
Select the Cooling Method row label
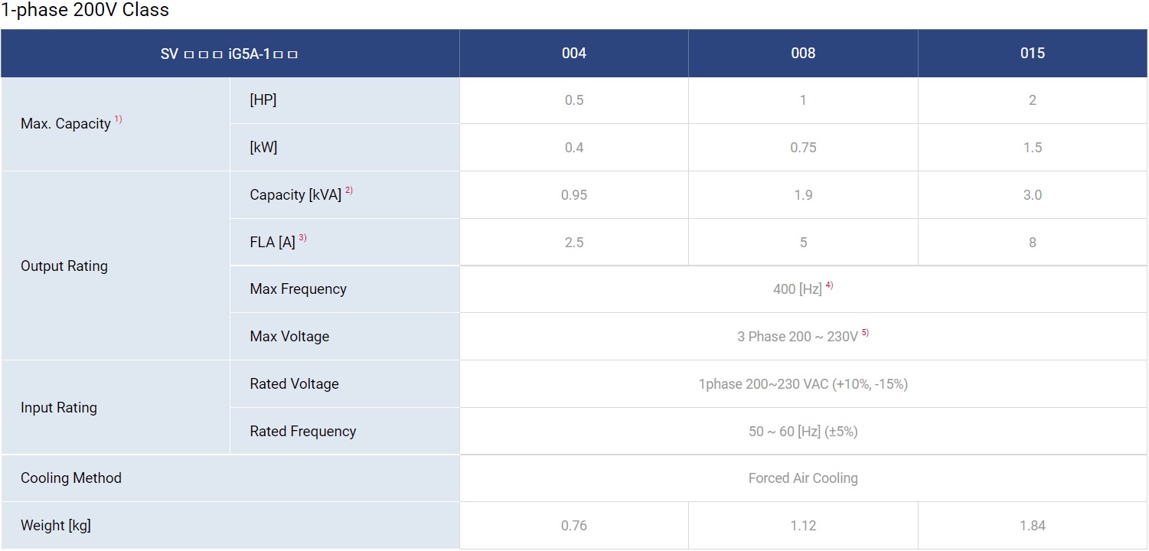[x=71, y=478]
